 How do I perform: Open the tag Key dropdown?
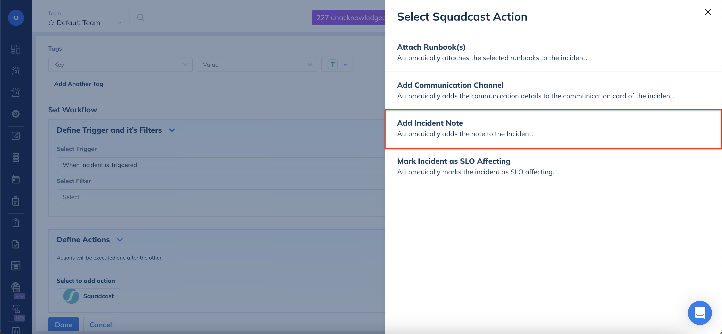(120, 64)
